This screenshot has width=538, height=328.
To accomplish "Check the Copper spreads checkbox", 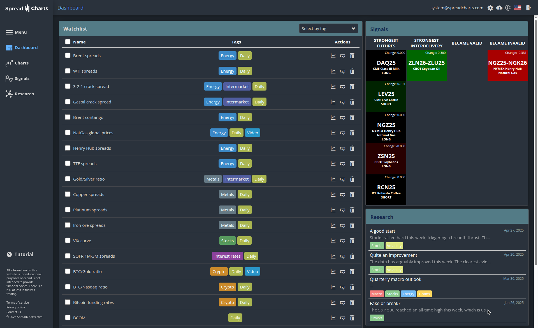I will (x=68, y=194).
